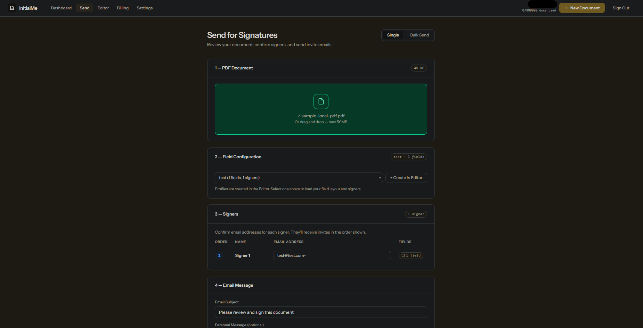Open the Dashboard page
Viewport: 643px width, 328px height.
61,8
